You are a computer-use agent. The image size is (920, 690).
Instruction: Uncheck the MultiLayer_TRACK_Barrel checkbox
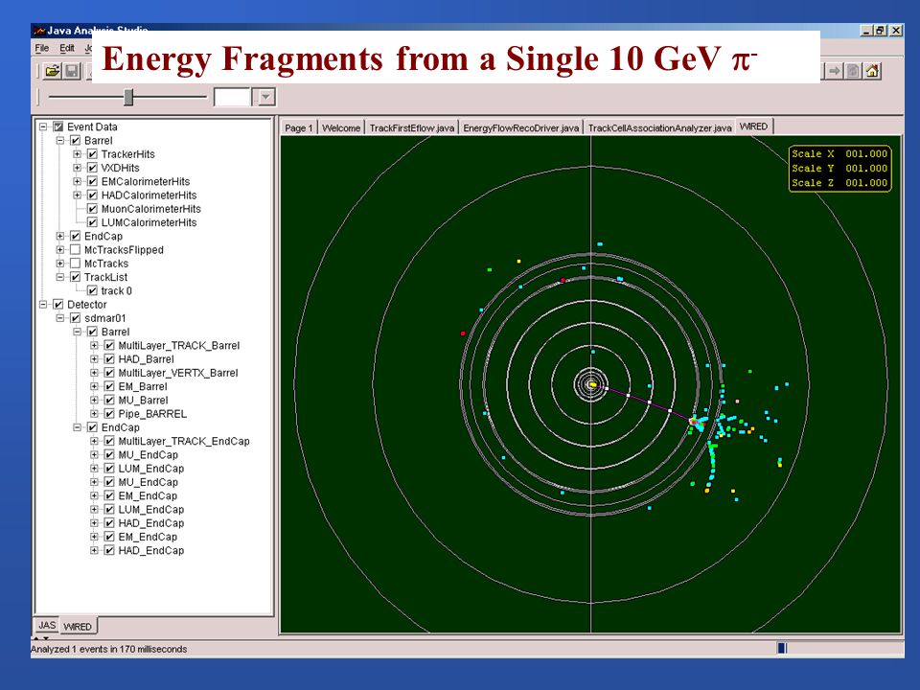tap(109, 346)
